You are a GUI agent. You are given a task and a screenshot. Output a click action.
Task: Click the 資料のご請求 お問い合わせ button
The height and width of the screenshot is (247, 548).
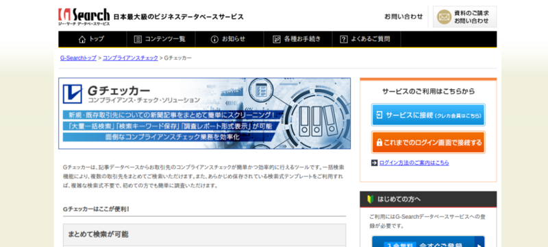pyautogui.click(x=464, y=16)
